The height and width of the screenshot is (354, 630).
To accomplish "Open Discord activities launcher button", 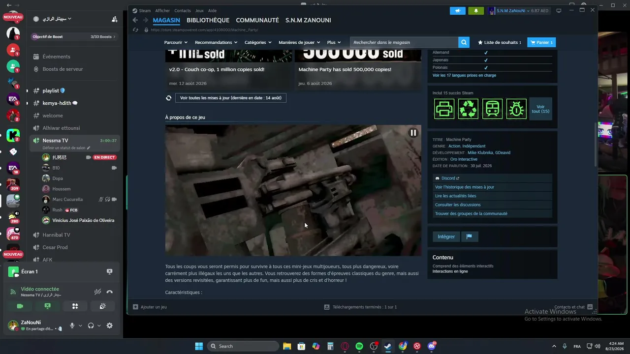I will [x=75, y=306].
